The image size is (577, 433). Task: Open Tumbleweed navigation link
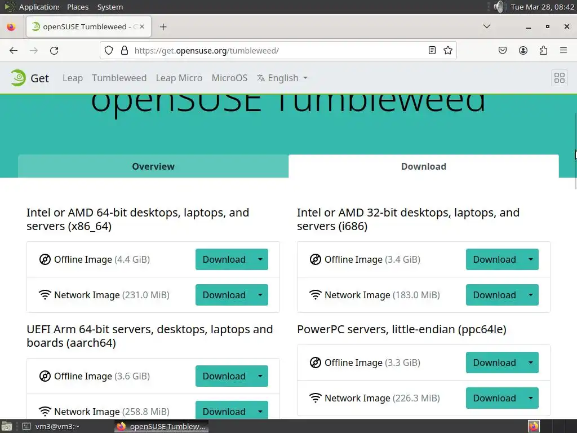(x=119, y=78)
